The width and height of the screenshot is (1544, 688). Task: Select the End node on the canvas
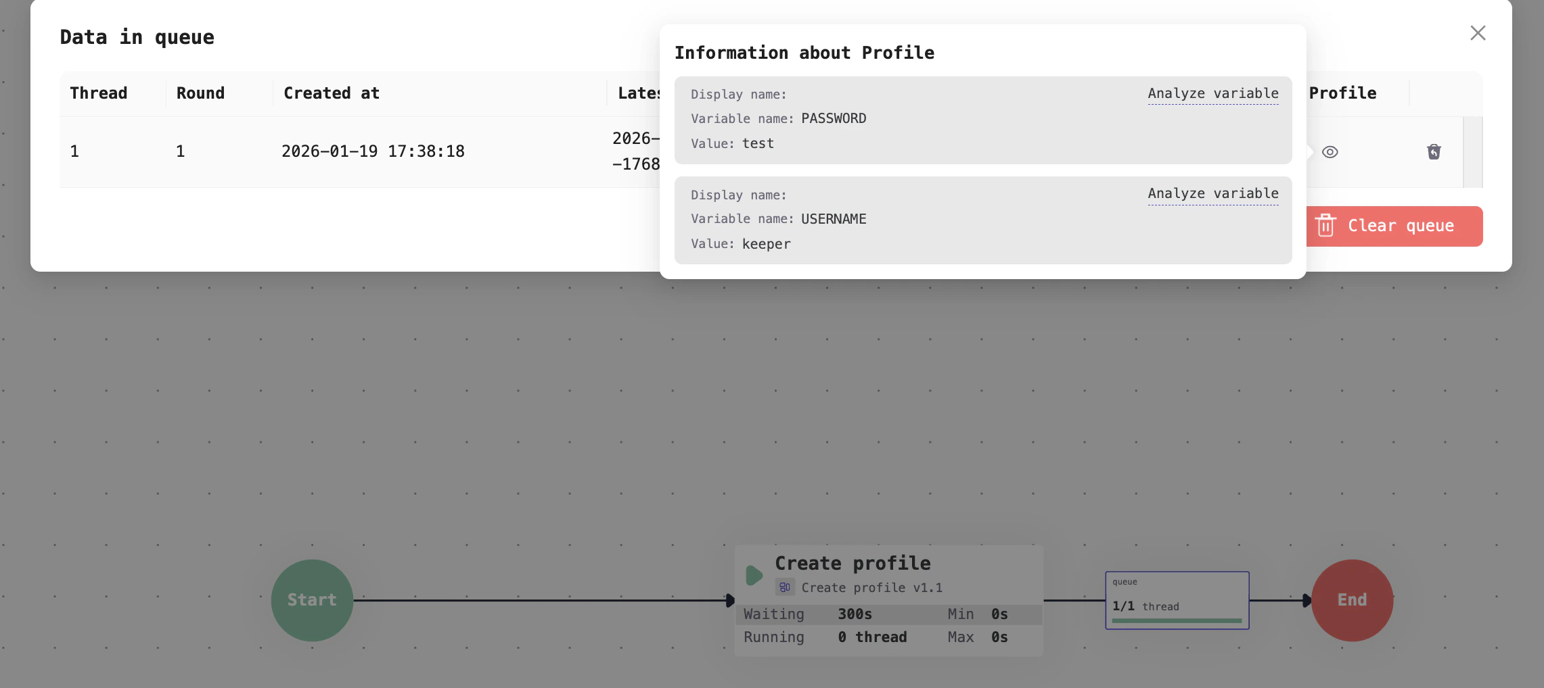[x=1353, y=600]
